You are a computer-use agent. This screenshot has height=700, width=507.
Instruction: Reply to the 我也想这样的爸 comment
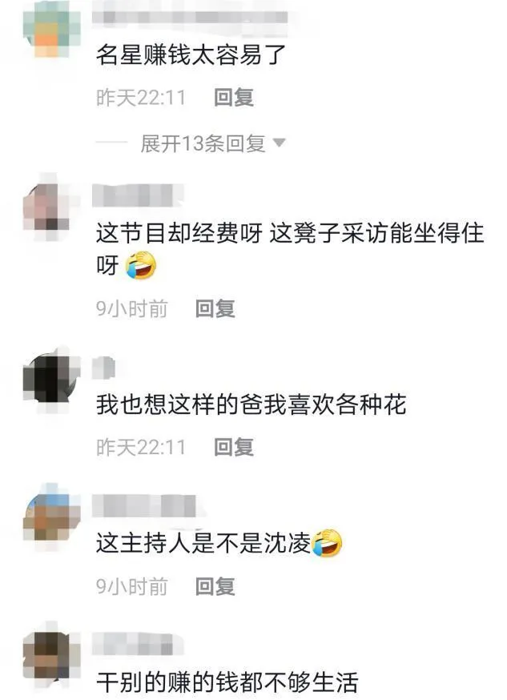[x=234, y=448]
